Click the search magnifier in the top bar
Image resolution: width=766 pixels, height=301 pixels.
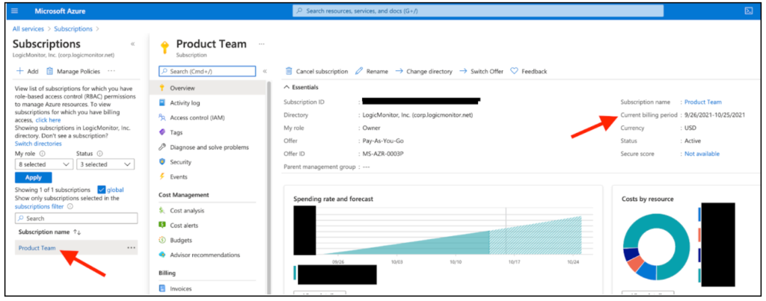point(299,10)
